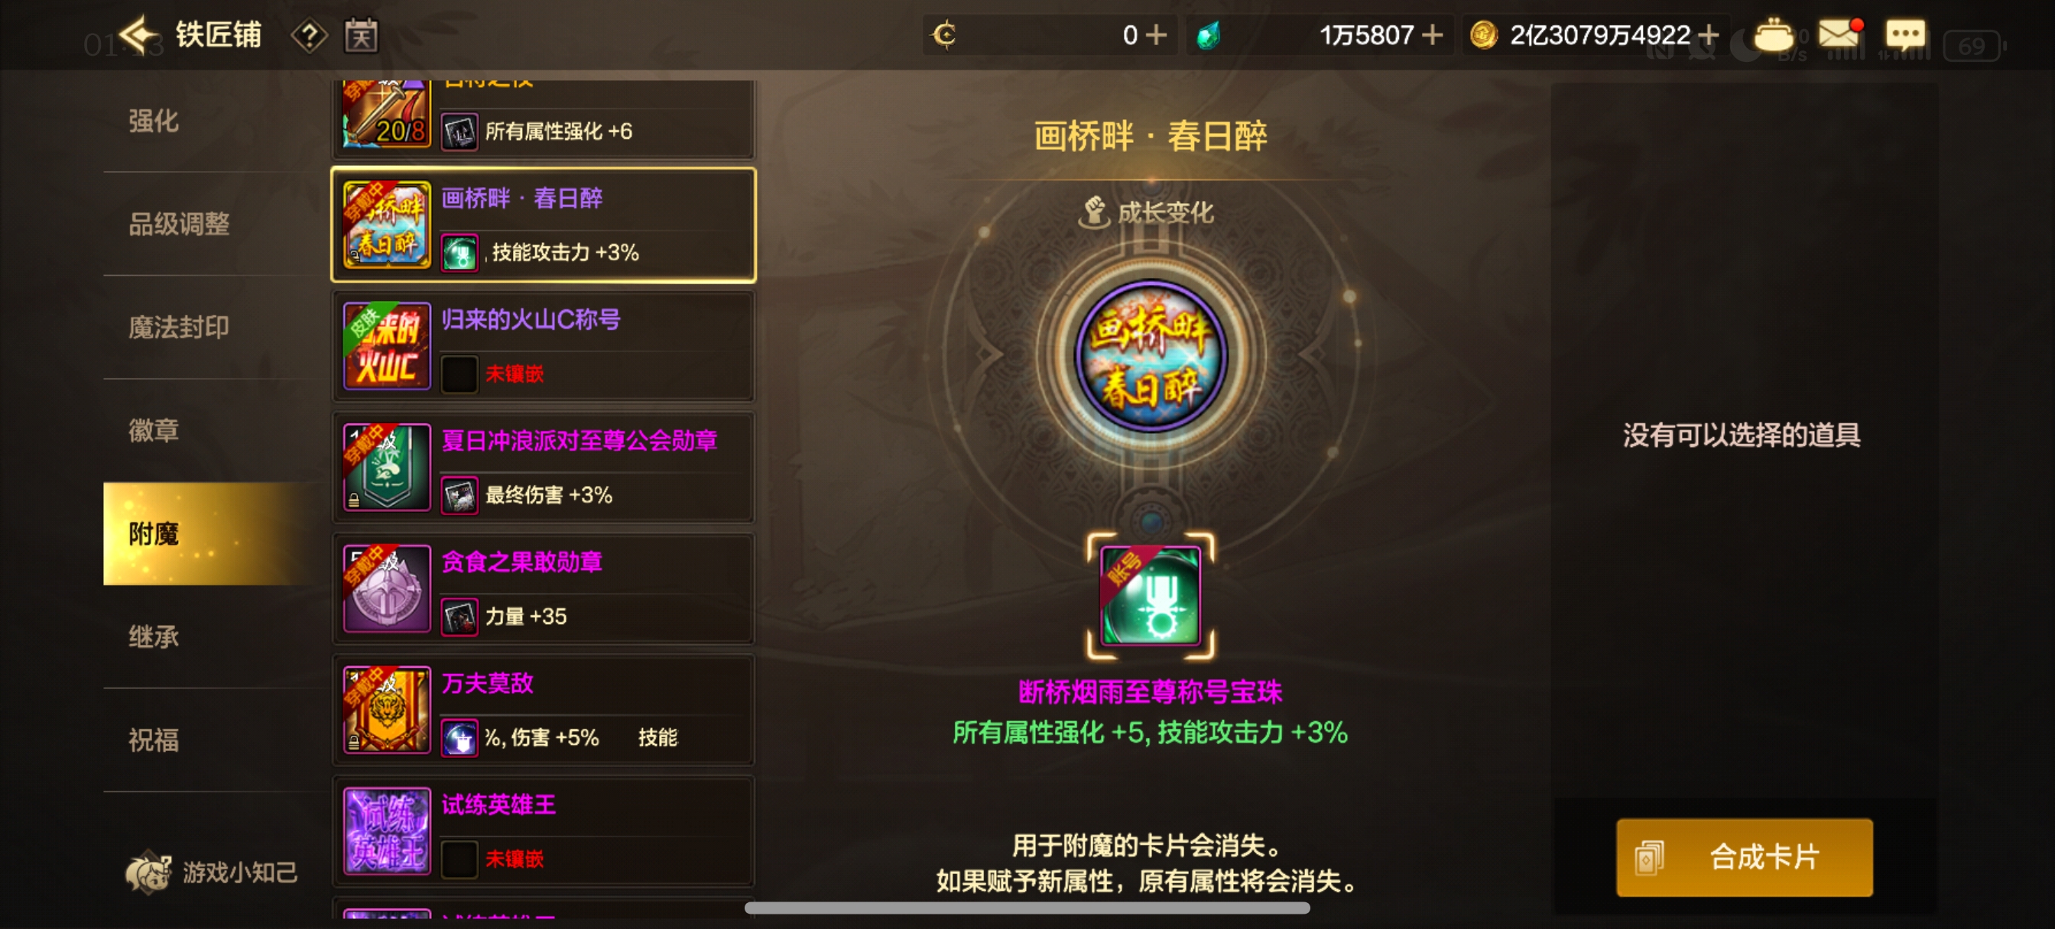Image resolution: width=2055 pixels, height=929 pixels.
Task: Add green gems with plus button
Action: [1432, 35]
